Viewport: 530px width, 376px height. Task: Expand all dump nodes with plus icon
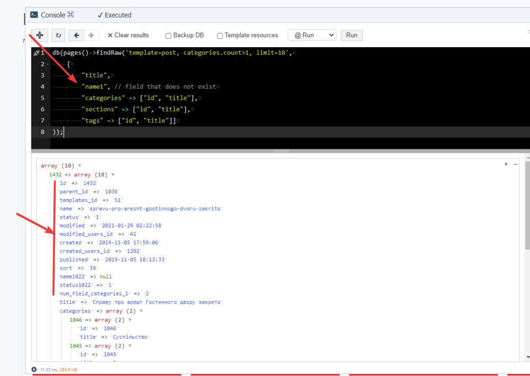point(506,164)
